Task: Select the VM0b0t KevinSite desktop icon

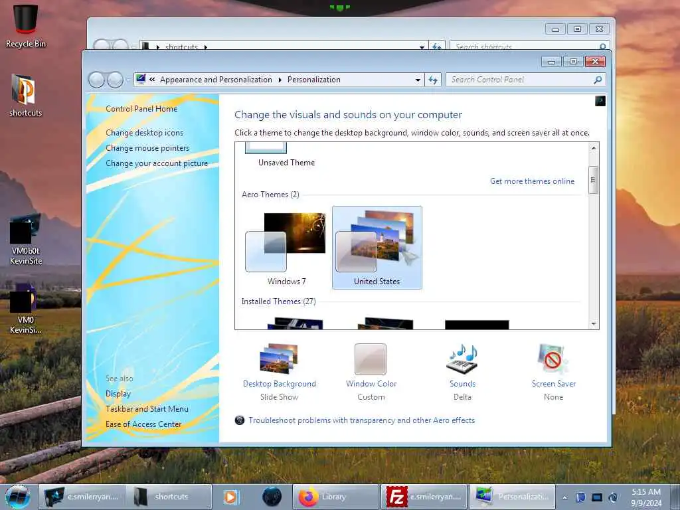Action: pos(26,239)
